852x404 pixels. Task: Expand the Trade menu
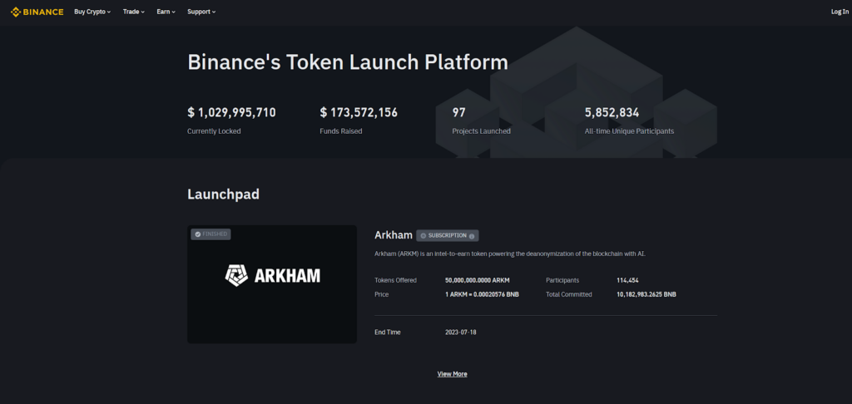pyautogui.click(x=134, y=12)
